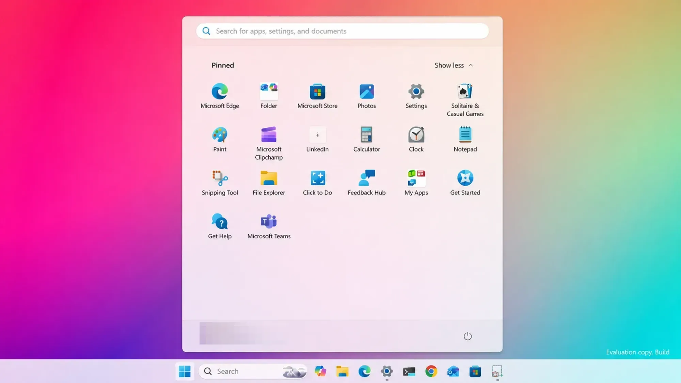Open Microsoft Edge on the taskbar
Viewport: 681px width, 383px height.
pos(364,371)
